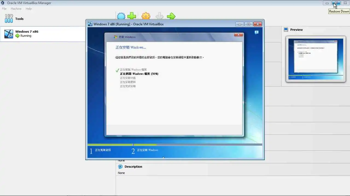Click the Description speech bubble icon
Image resolution: width=350 pixels, height=196 pixels.
(120, 166)
